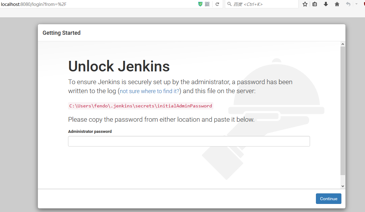Screen dimensions: 365x212
Task: Open the QR code icon in address bar
Action: 207,4
